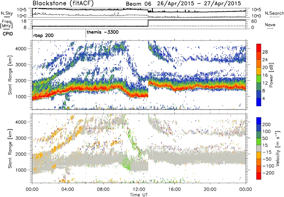The height and width of the screenshot is (197, 284).
Task: Click the '12:00' time axis tick label
Action: tap(139, 190)
